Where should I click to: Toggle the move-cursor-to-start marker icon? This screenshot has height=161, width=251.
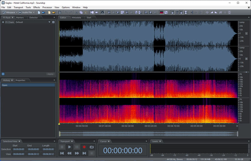(192, 12)
